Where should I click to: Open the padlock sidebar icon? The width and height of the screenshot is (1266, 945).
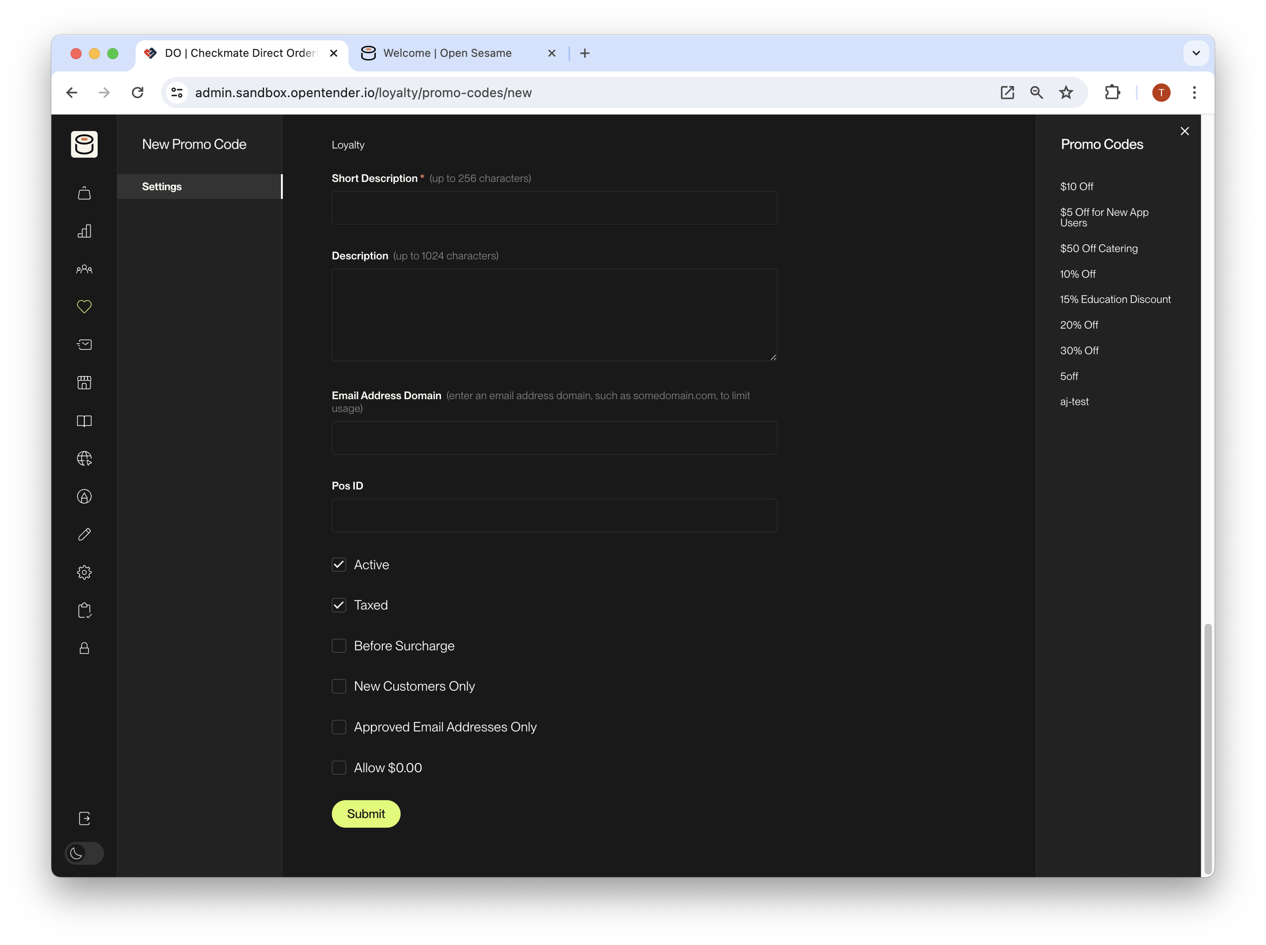pyautogui.click(x=84, y=648)
